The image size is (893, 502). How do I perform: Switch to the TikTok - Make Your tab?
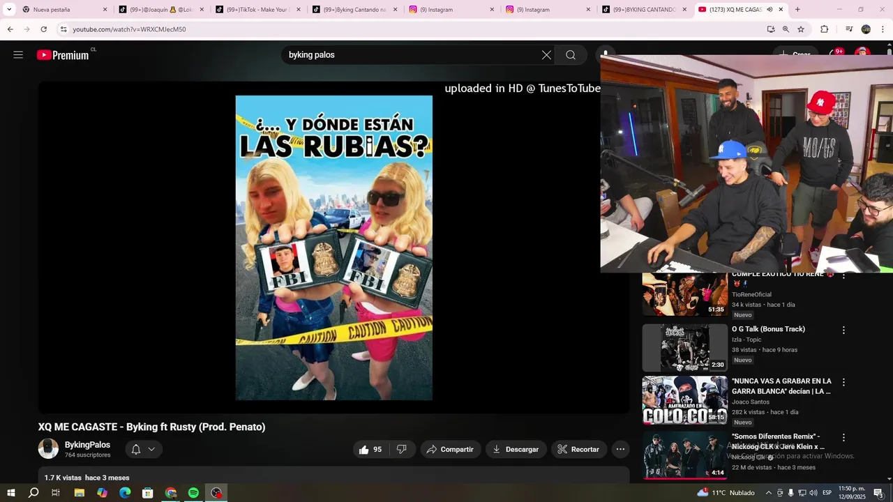258,10
